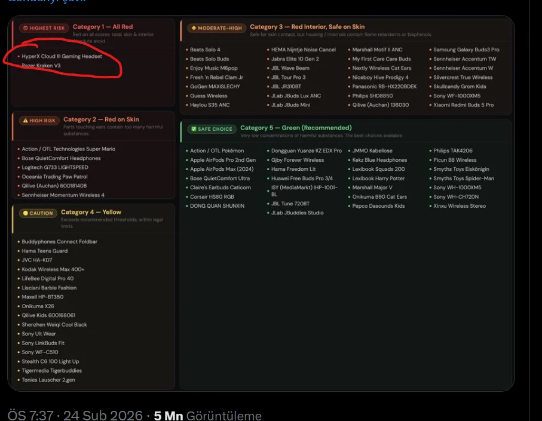This screenshot has width=542, height=421.
Task: Click the HIGHEST RISK badge
Action: pos(44,28)
